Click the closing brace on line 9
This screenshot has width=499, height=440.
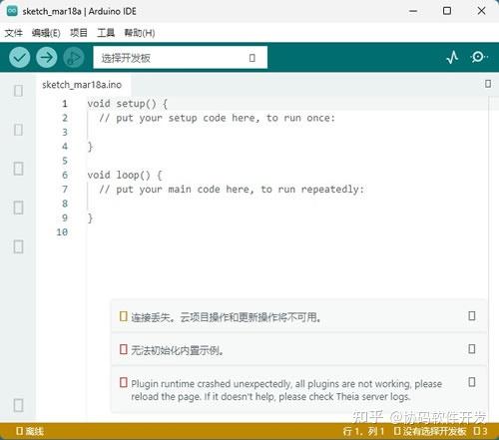pos(90,219)
